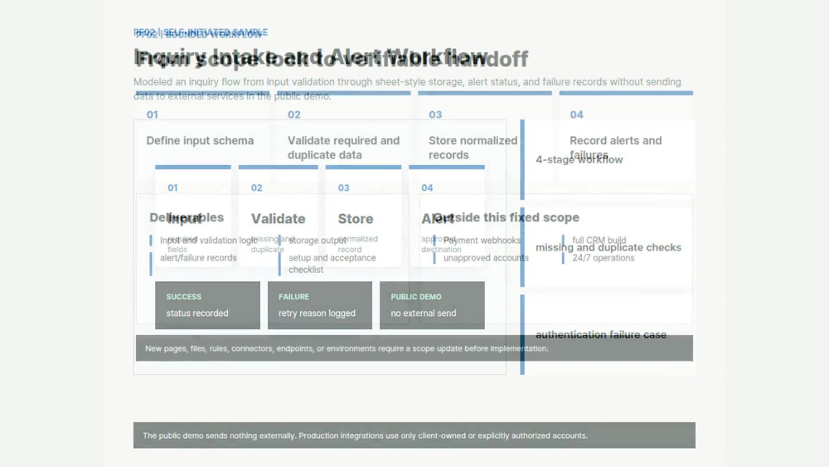Select 'Validate required and duplicate data' text
This screenshot has height=467, width=829.
(x=343, y=148)
